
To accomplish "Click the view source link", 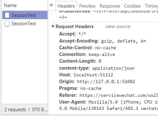I will (x=118, y=27).
